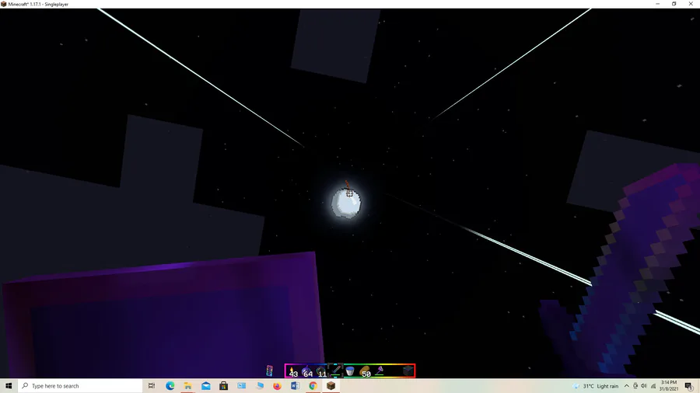Open Microsoft Store from taskbar
This screenshot has width=700, height=393.
click(224, 386)
